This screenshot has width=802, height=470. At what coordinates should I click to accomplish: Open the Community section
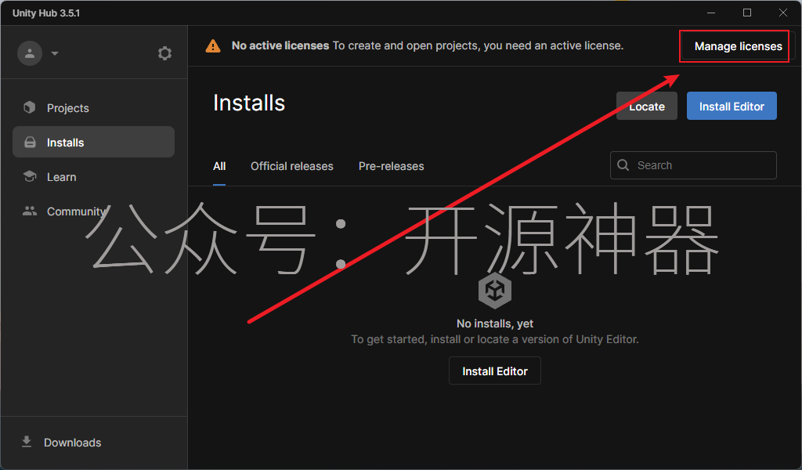click(x=94, y=211)
